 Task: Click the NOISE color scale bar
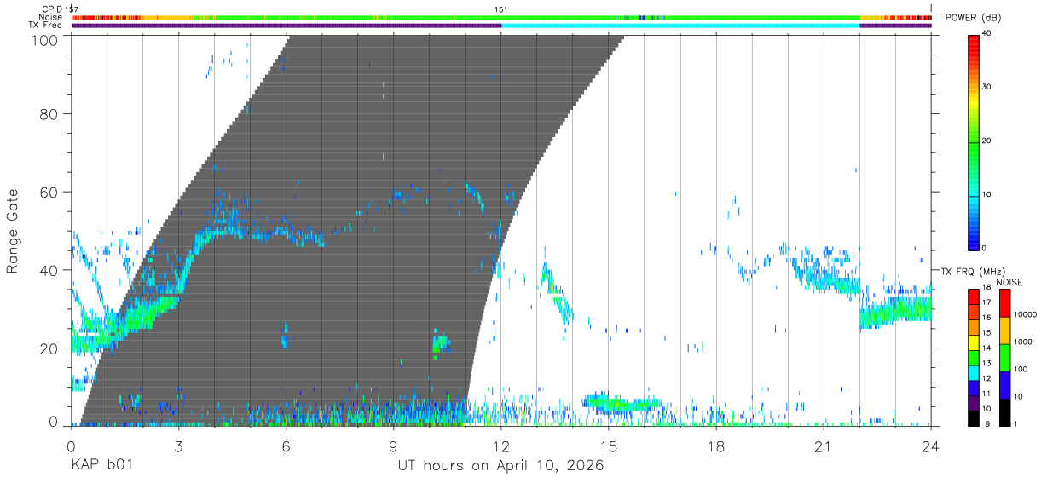click(x=1005, y=358)
